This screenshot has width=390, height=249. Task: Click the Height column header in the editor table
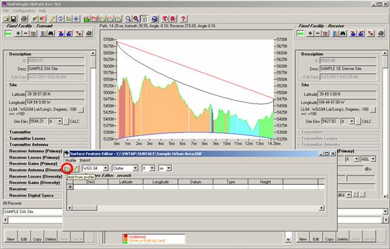[265, 182]
